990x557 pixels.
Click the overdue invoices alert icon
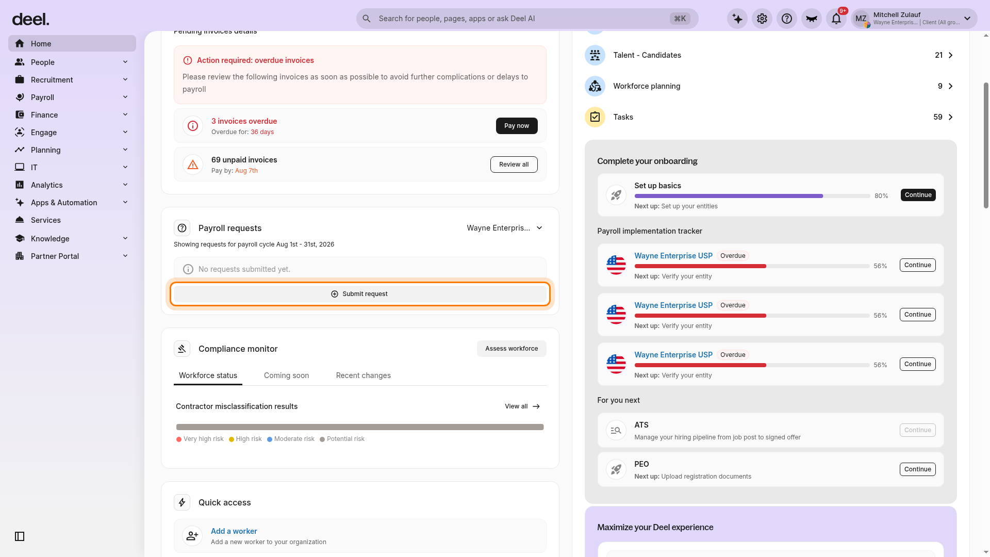pyautogui.click(x=193, y=126)
